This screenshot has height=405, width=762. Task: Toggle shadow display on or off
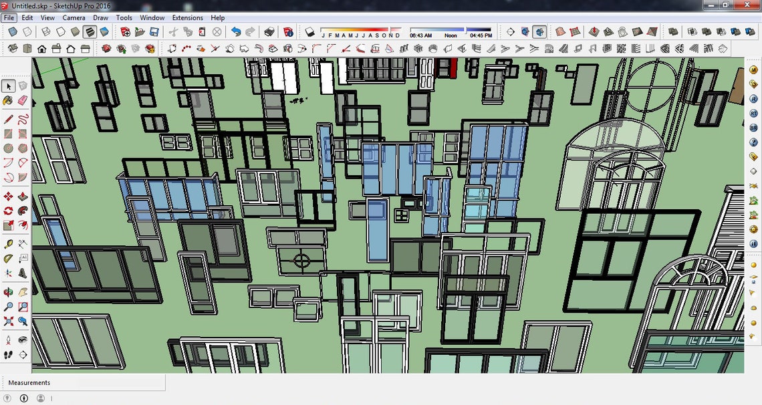click(x=308, y=32)
